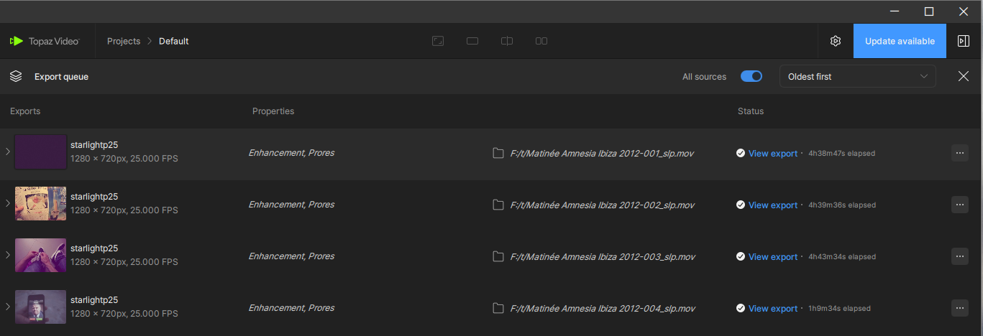Select the side-by-side view layout icon
Viewport: 983px width, 336px height.
coord(541,41)
